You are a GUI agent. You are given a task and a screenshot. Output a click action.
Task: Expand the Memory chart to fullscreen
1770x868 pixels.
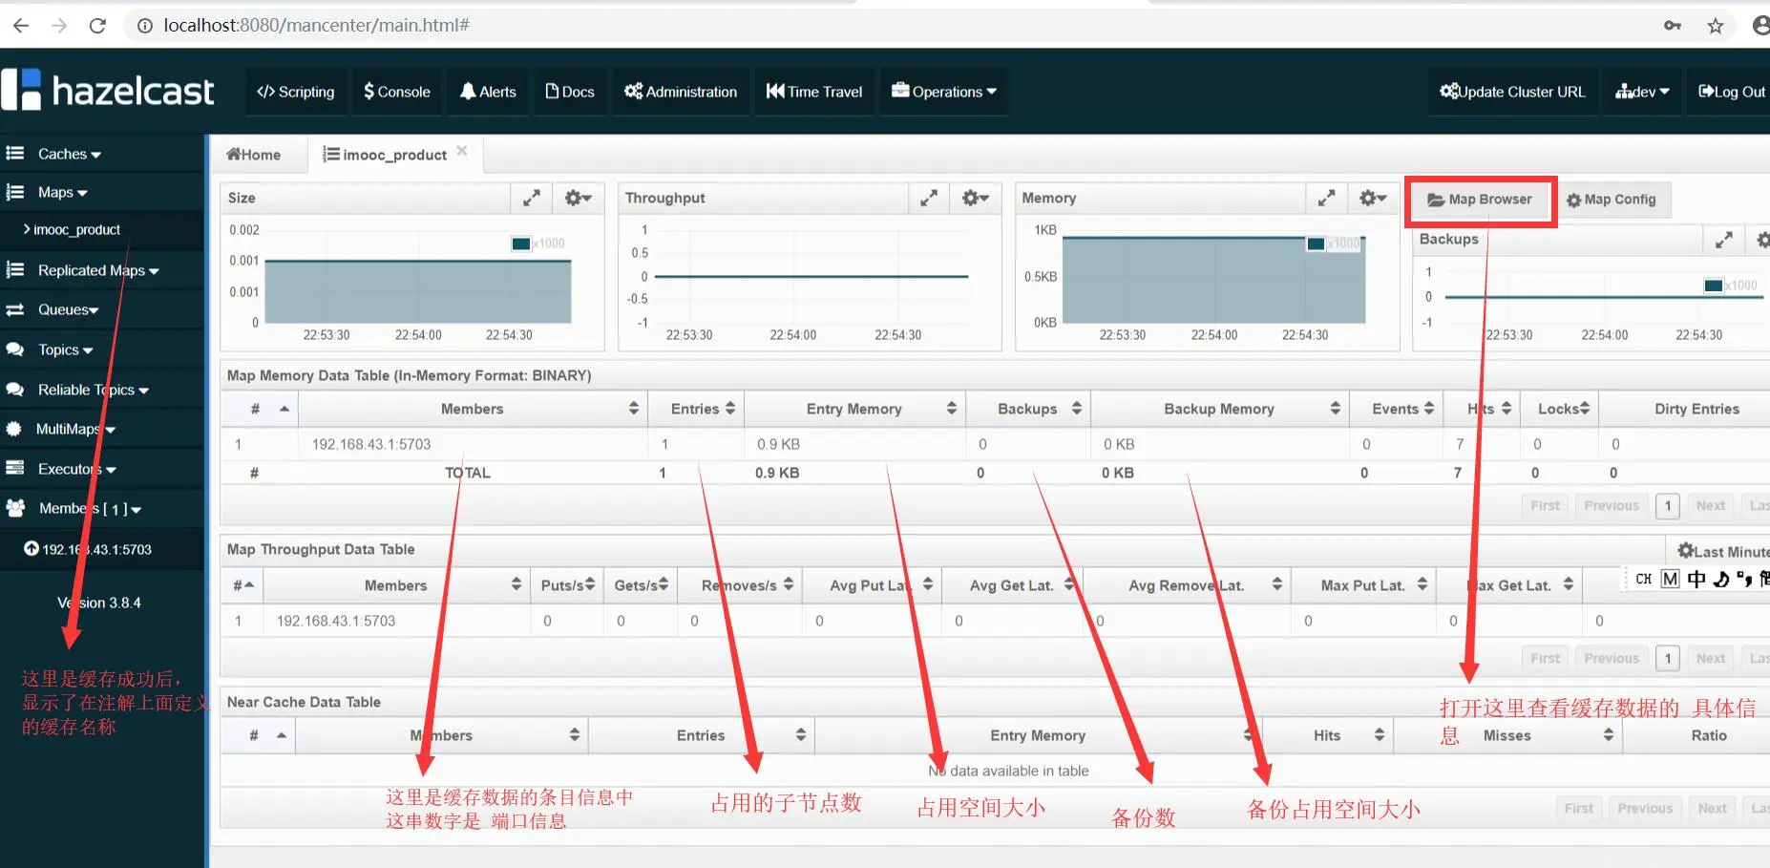click(x=1326, y=198)
